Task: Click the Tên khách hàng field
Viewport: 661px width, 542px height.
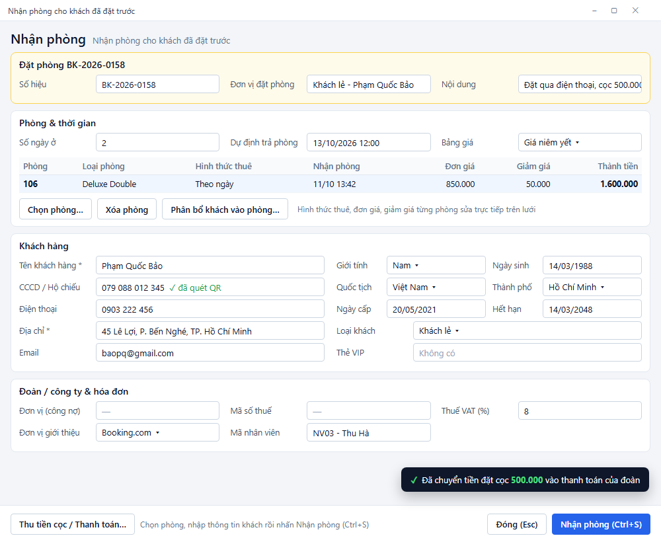Action: click(210, 266)
